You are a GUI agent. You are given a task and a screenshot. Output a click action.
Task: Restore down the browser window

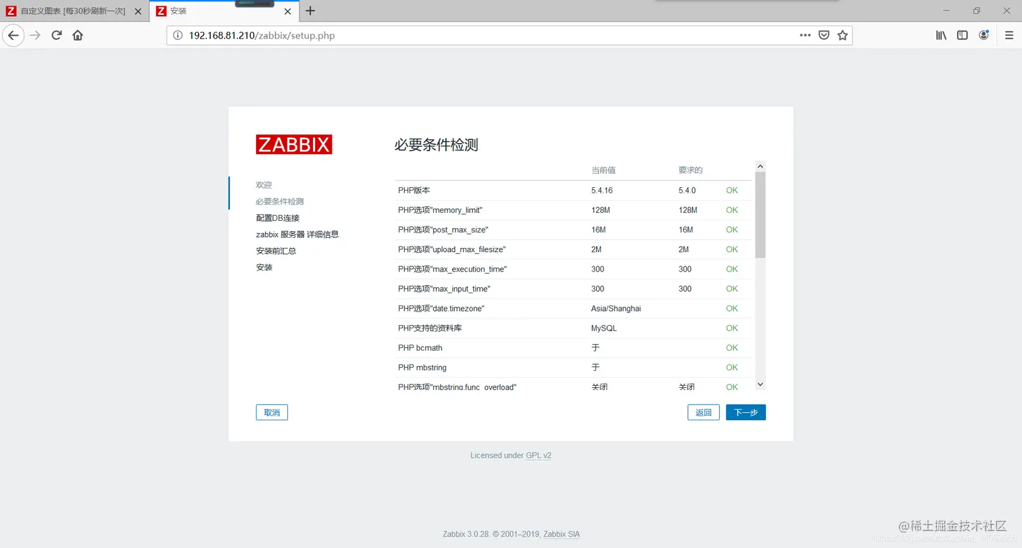click(x=976, y=11)
